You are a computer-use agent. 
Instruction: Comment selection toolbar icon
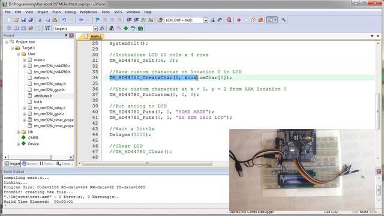tap(143, 20)
